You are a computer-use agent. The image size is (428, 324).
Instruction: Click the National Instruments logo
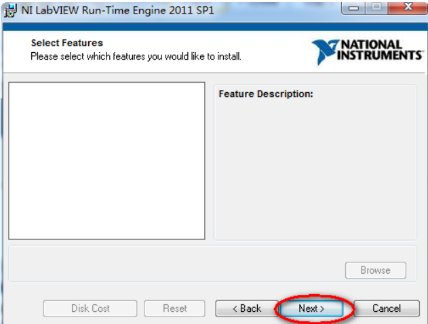coord(368,52)
